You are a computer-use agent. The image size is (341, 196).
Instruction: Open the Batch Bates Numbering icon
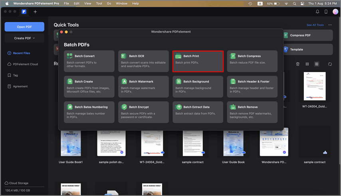click(69, 107)
